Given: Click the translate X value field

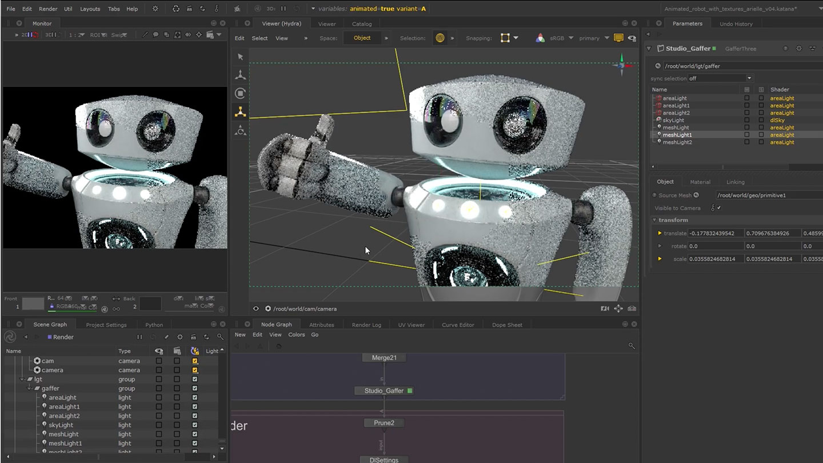Looking at the screenshot, I should tap(716, 233).
